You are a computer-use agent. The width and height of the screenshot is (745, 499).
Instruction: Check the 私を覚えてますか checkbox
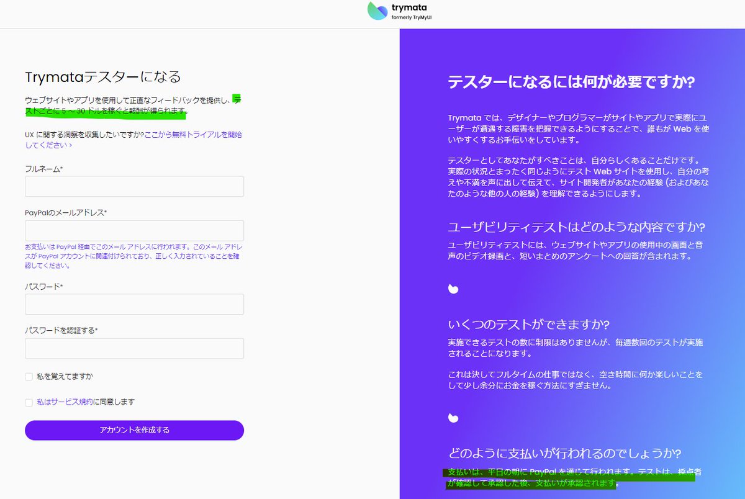pos(29,377)
